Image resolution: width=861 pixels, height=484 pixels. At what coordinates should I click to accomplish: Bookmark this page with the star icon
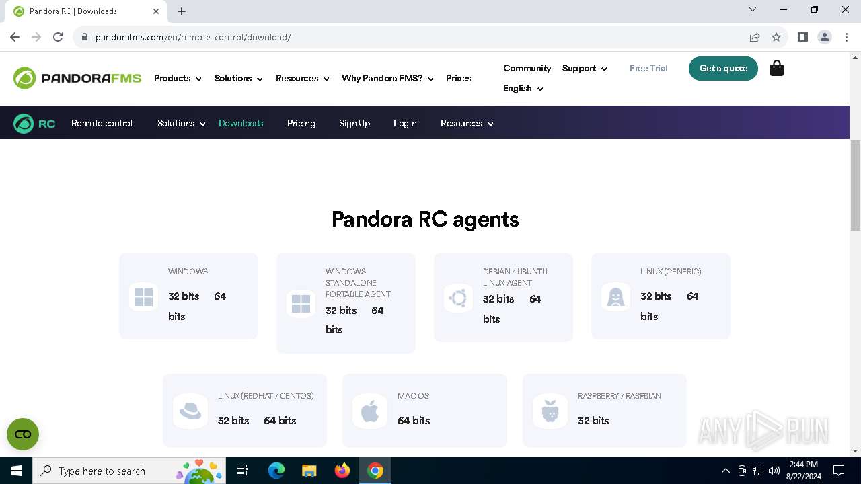click(x=776, y=37)
